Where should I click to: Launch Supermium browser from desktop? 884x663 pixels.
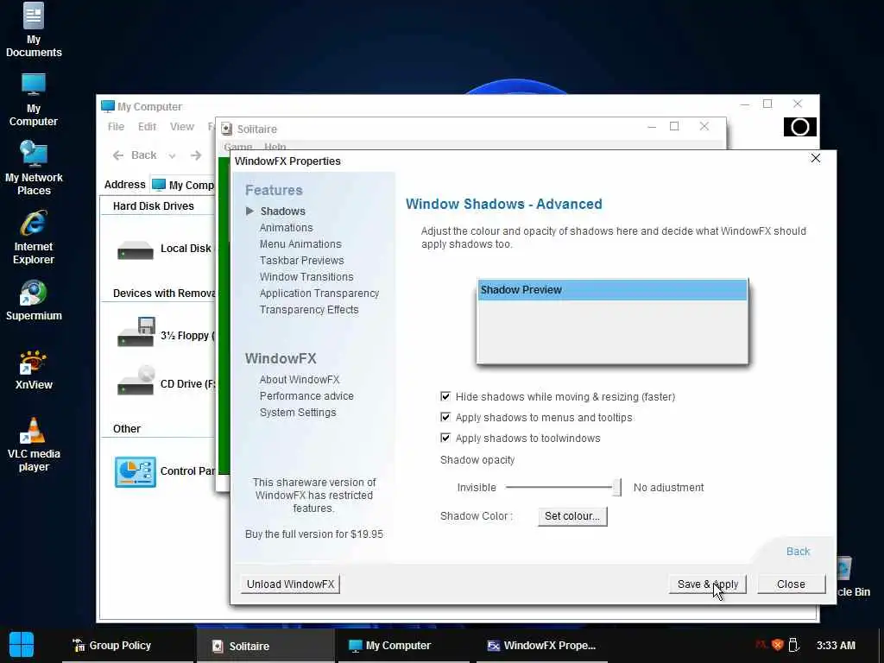pos(34,300)
